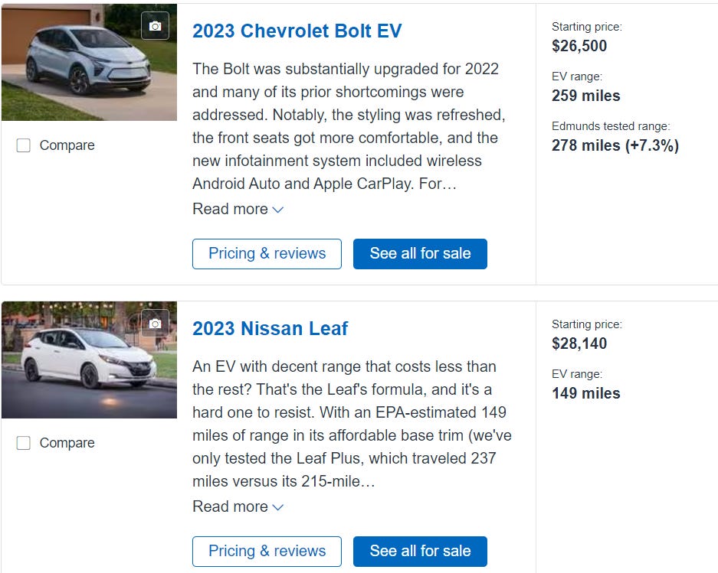This screenshot has height=573, width=718.
Task: Expand Read more under the Nissan Leaf description
Action: (x=238, y=506)
